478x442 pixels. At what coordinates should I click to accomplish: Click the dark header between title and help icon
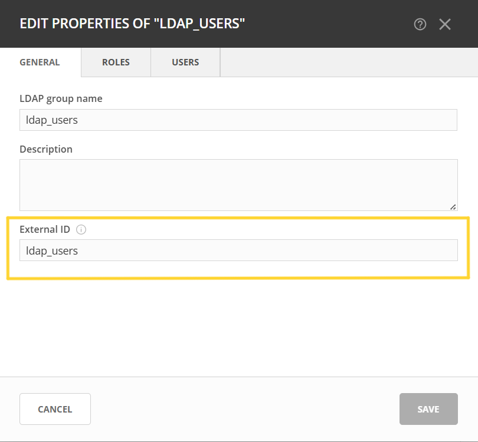coord(330,24)
